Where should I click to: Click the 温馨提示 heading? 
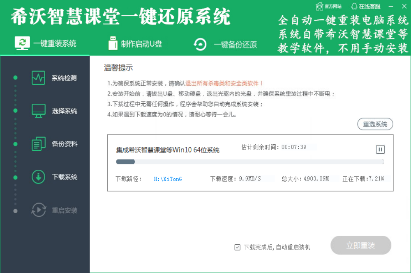118,68
